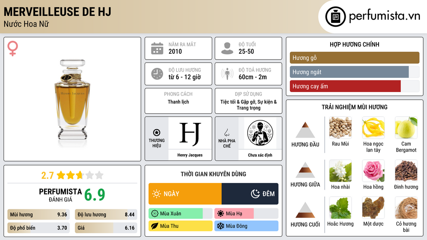Viewport: 427px width, 240px height.
Task: Click the leaf icon next to Mùa Thu
Action: [155, 226]
